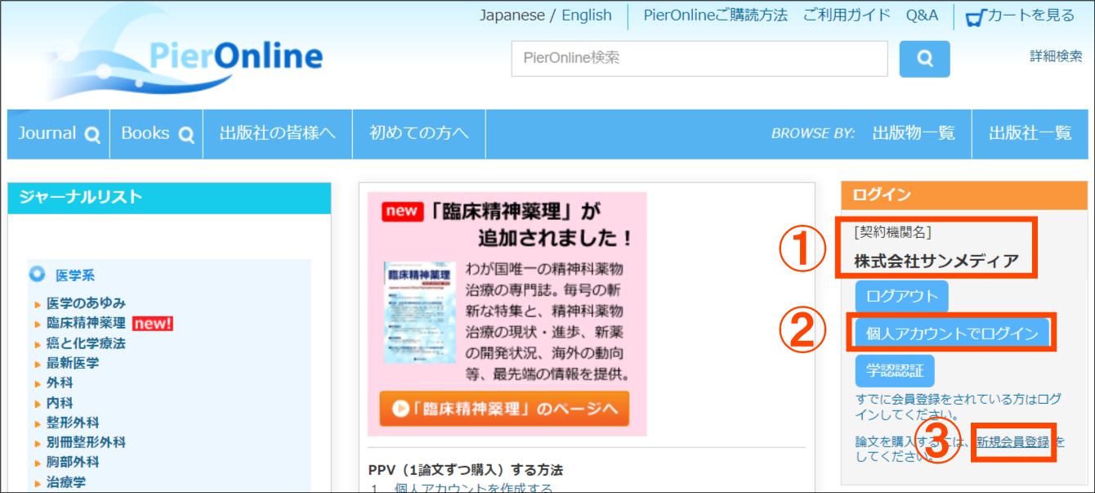Open the 臨床精神薬理 journal in the list
Screen dimensions: 1095x493
click(x=86, y=324)
